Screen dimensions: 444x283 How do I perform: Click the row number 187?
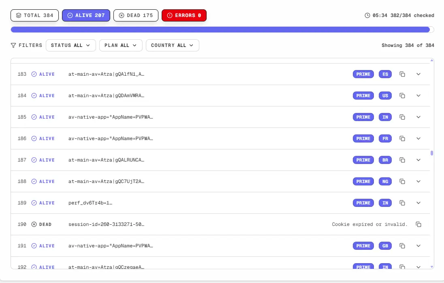(22, 160)
